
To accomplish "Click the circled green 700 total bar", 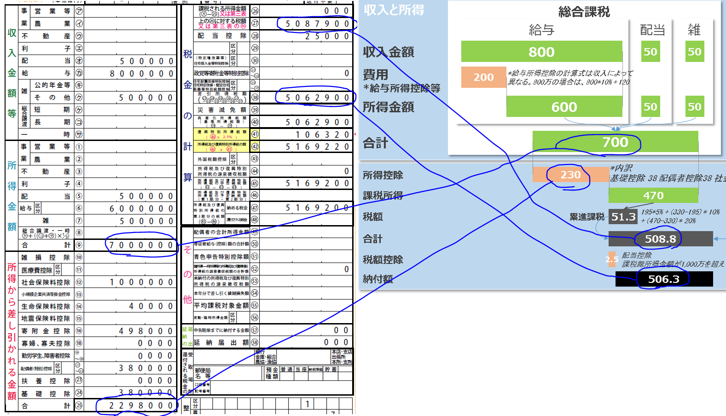I will [615, 142].
